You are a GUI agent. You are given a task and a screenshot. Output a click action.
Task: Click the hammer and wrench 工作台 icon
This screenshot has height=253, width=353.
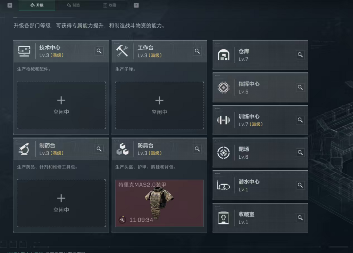(122, 51)
